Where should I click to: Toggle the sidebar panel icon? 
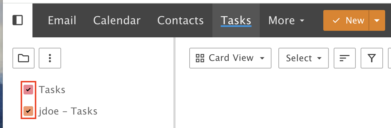18,20
